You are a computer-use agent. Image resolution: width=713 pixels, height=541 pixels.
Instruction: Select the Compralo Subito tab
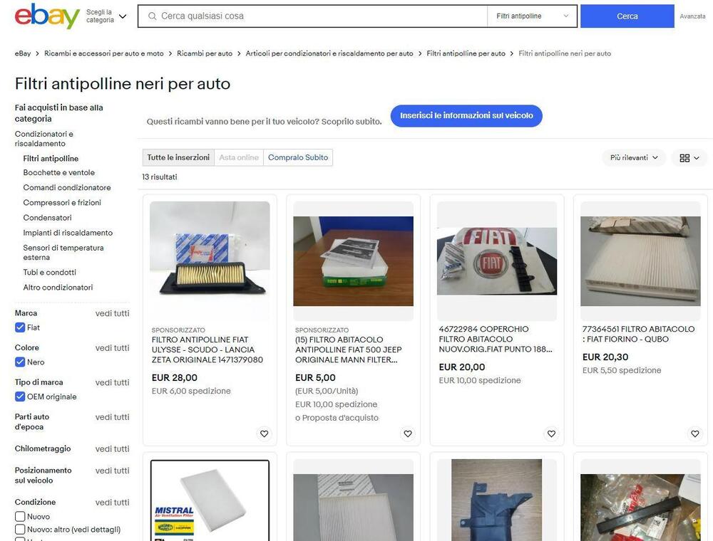coord(298,157)
